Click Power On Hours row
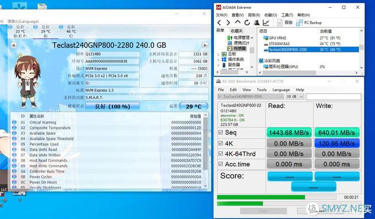375x219 pixels. 107,182
